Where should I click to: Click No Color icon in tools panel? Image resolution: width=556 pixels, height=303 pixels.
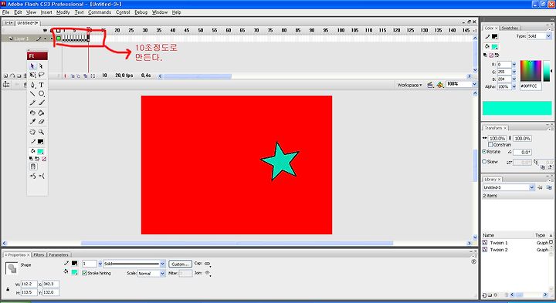coord(44,159)
